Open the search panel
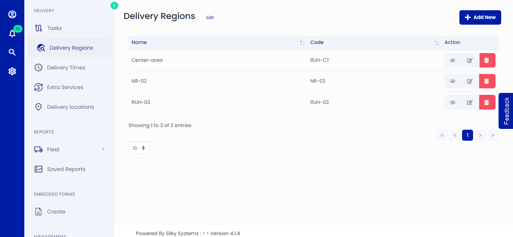The height and width of the screenshot is (237, 513). [12, 52]
